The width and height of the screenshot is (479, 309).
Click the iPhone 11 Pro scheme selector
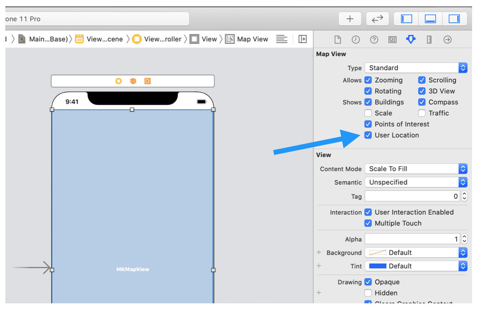[x=97, y=19]
